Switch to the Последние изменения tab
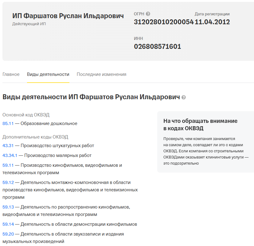254x246 pixels. pos(101,74)
